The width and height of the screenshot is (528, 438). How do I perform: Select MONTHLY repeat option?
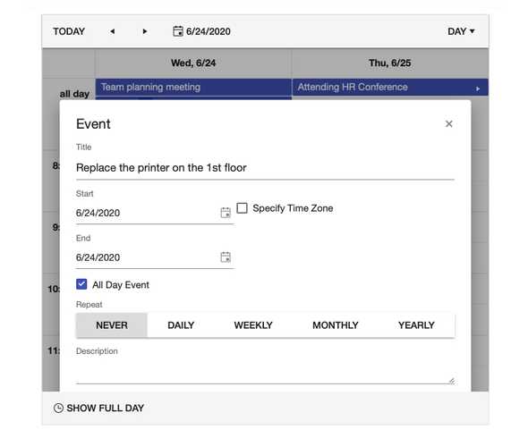(336, 325)
